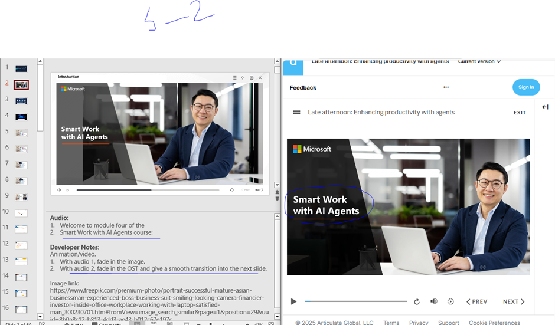This screenshot has width=555, height=325.
Task: Play the course in the Review 360 player
Action: click(294, 301)
